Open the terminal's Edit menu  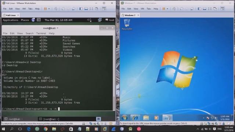click(12, 33)
